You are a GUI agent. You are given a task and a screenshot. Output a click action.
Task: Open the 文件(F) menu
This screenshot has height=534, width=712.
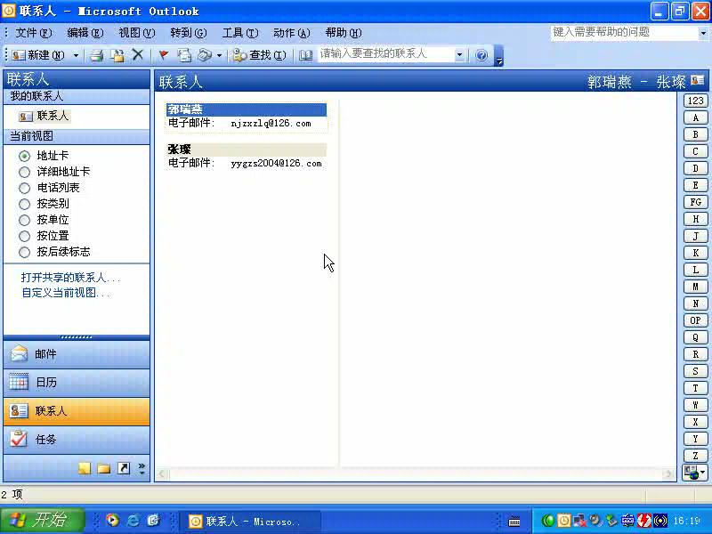[34, 33]
